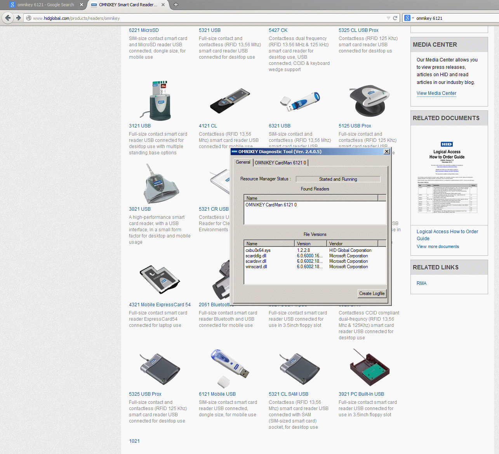Open the 3021 USB product link
499x454 pixels.
140,209
